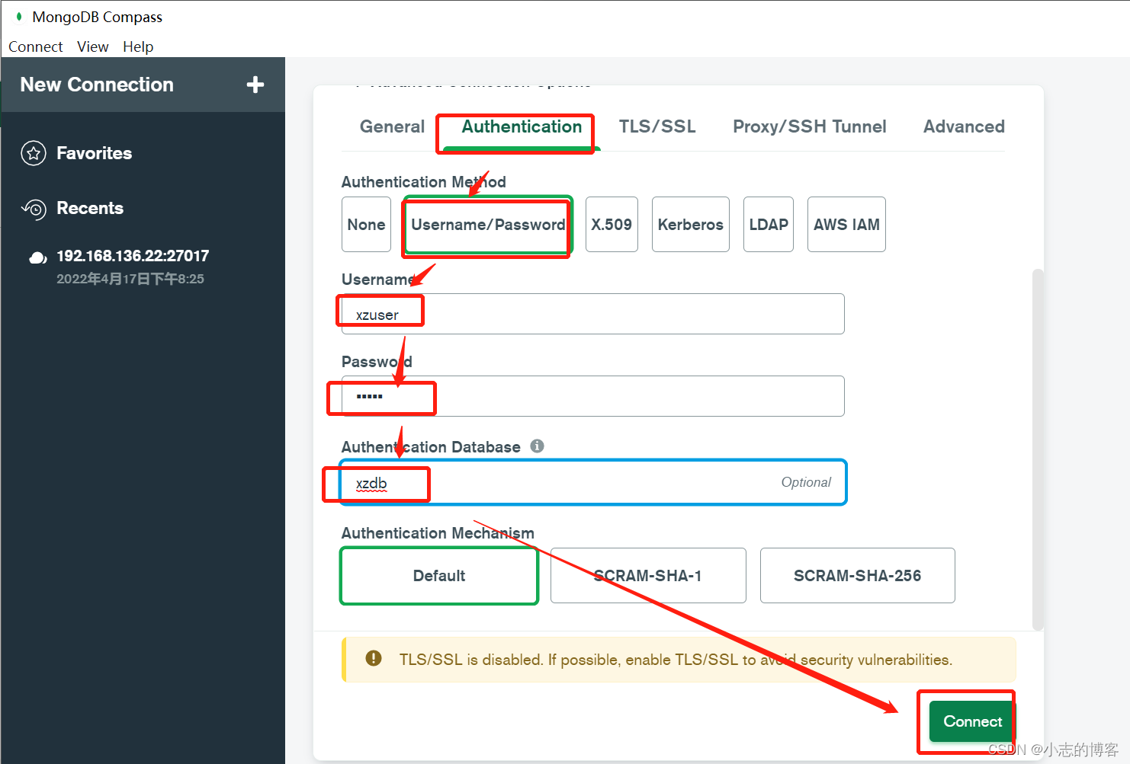
Task: Click the Username input field
Action: coord(593,314)
